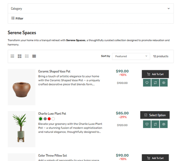Click the -29% discount label
Viewport: 175px width, 161px height.
coord(123,117)
